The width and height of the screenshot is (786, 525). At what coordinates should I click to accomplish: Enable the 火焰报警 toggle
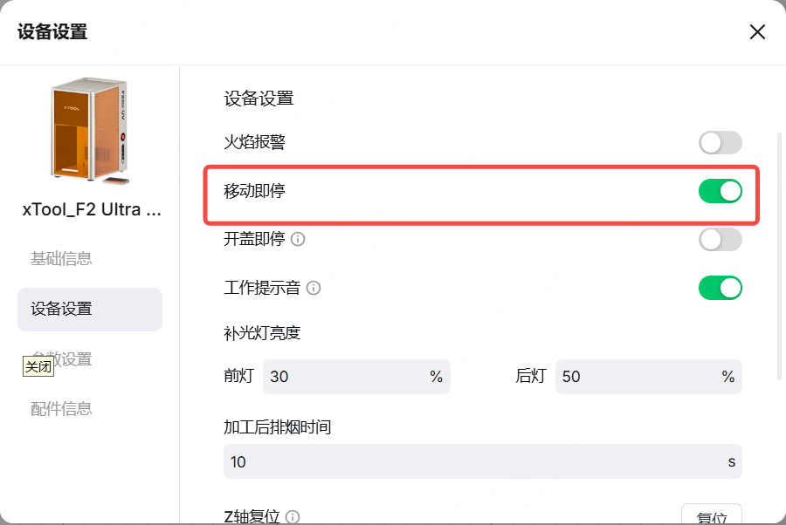[x=720, y=142]
